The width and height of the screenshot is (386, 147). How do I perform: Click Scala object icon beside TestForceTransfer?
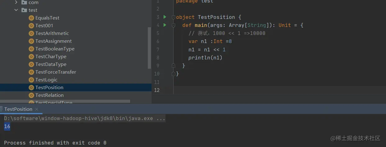click(x=31, y=72)
